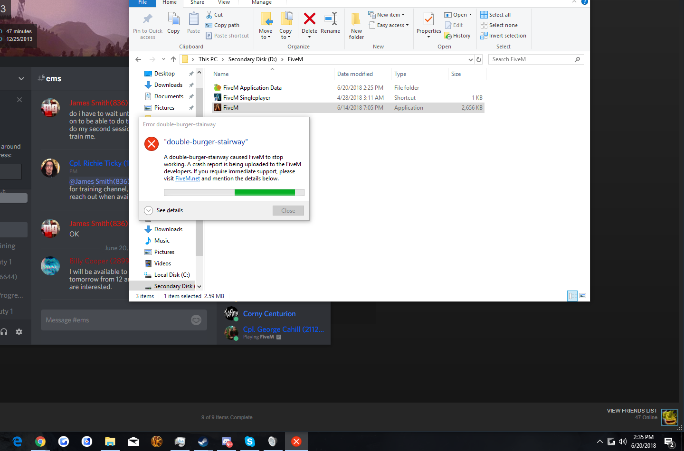Delete the selected file with red X
This screenshot has width=684, height=451.
[x=309, y=23]
